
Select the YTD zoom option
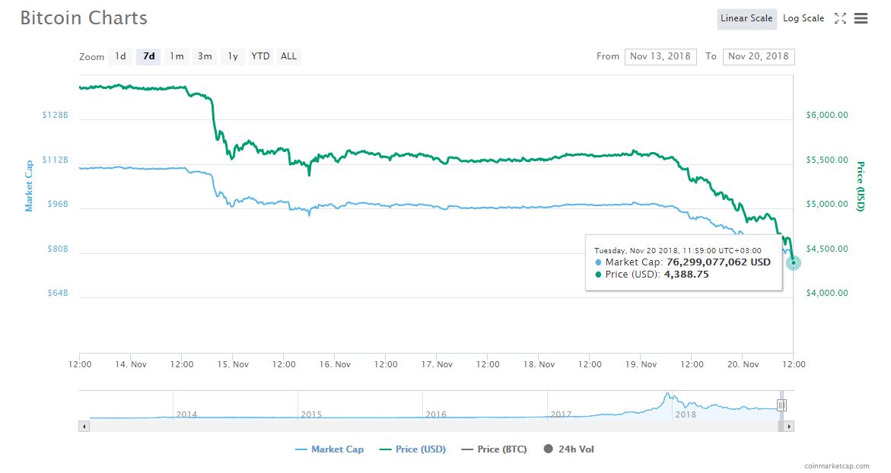point(260,56)
